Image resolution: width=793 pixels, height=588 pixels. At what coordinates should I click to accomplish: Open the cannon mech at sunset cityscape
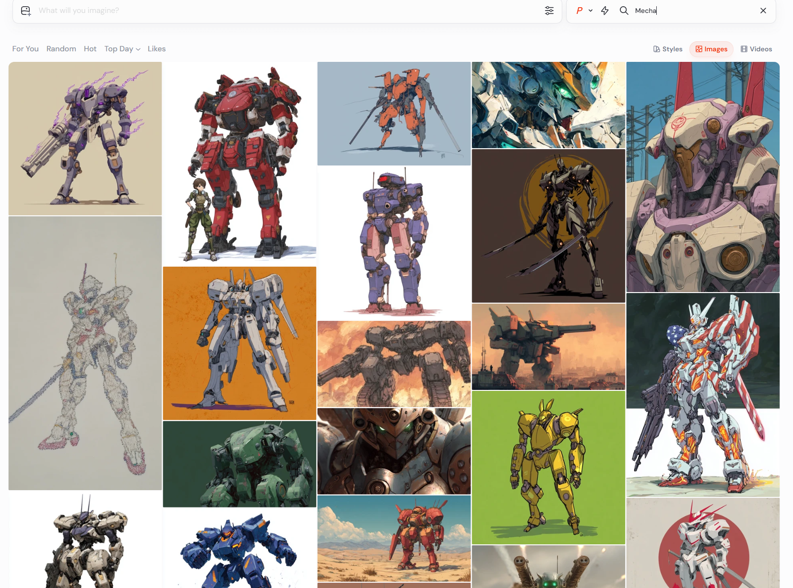(549, 347)
